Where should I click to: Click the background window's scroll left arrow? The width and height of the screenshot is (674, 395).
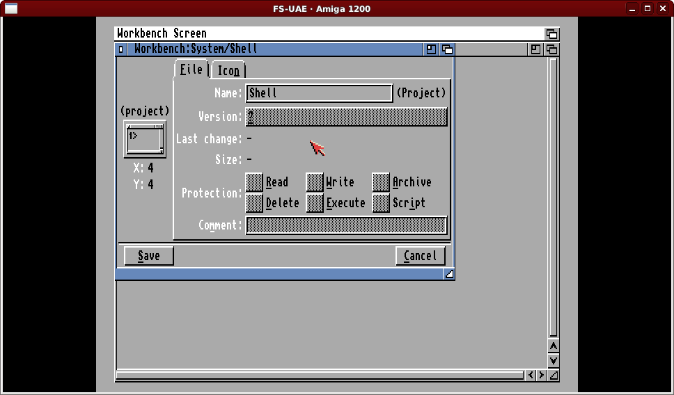coord(531,376)
